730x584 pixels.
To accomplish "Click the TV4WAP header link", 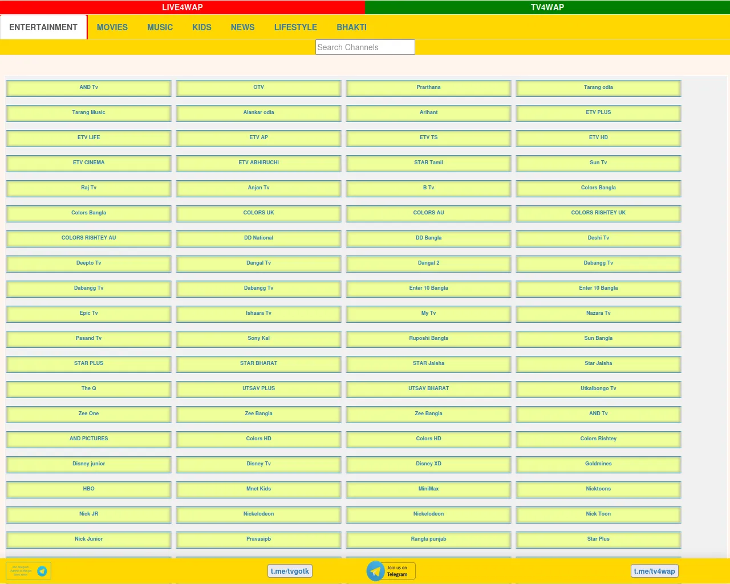I will [x=547, y=7].
